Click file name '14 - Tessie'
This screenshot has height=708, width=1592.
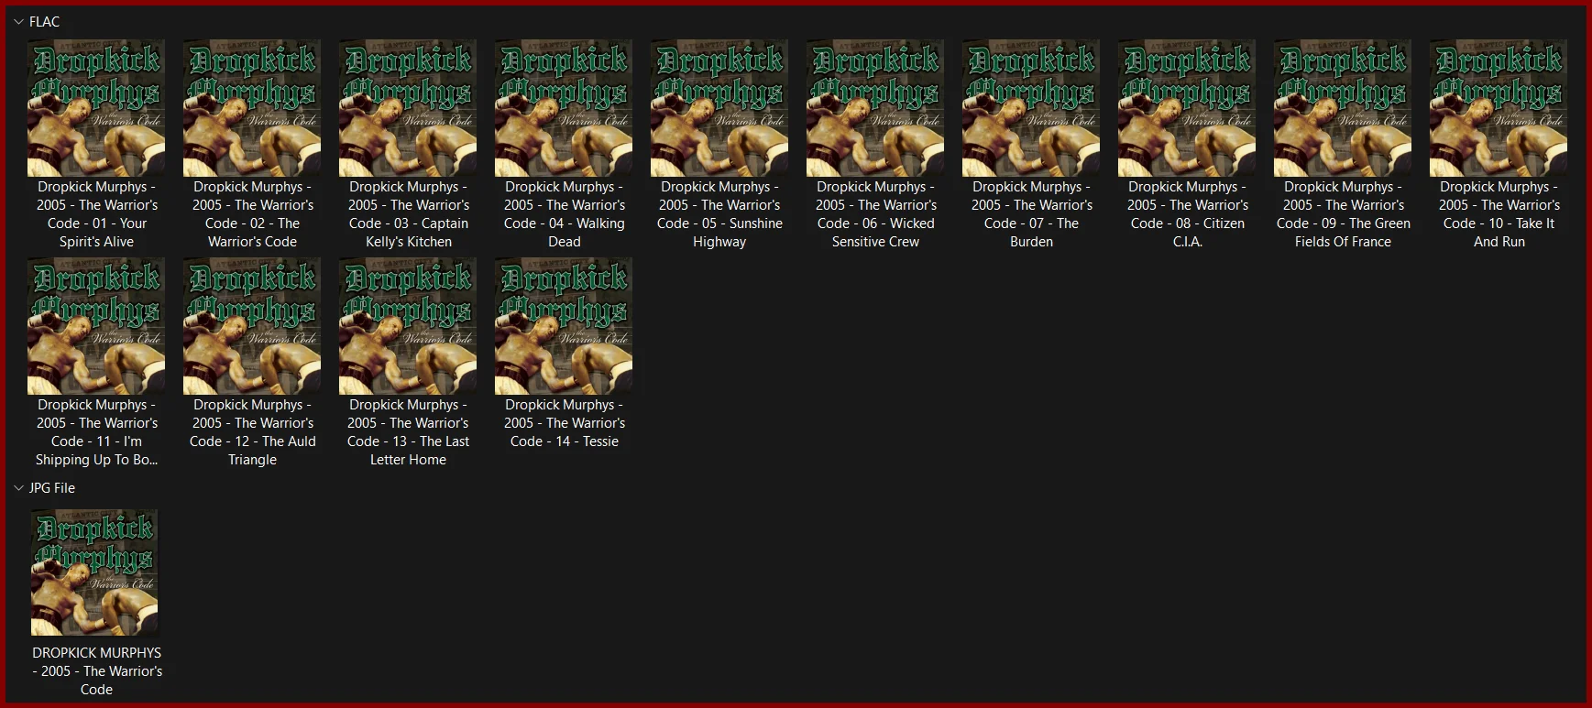[x=564, y=423]
